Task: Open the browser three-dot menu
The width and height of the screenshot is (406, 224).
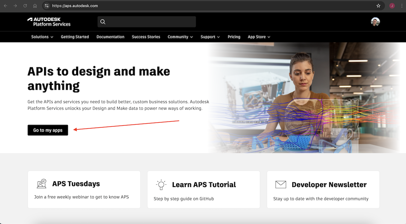Action: click(401, 6)
